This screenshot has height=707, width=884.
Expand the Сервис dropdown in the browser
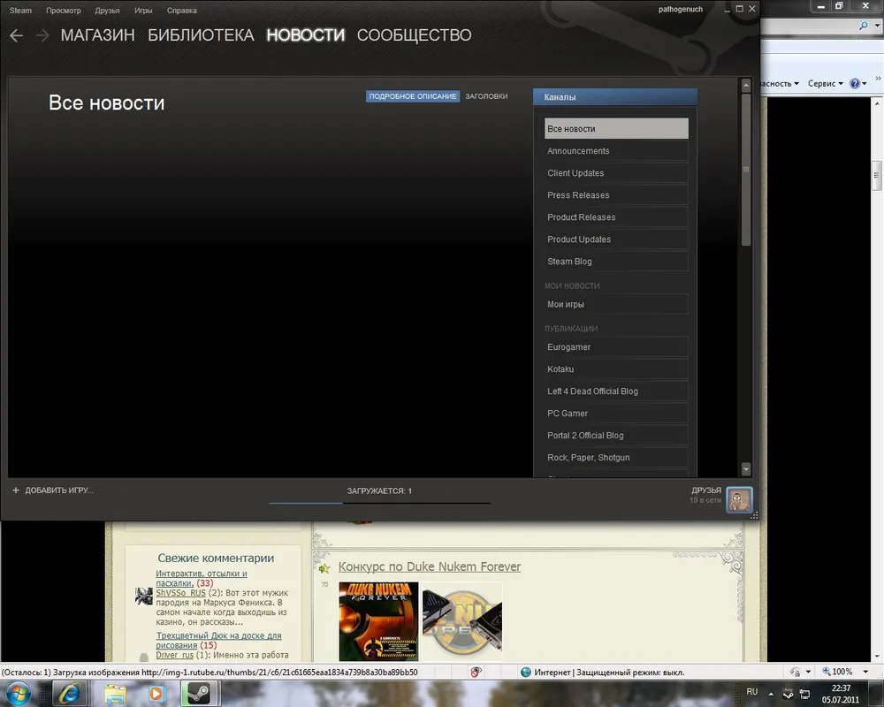826,83
